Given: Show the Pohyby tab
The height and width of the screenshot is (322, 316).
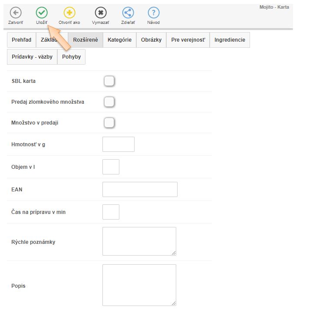Looking at the screenshot, I should 71,57.
